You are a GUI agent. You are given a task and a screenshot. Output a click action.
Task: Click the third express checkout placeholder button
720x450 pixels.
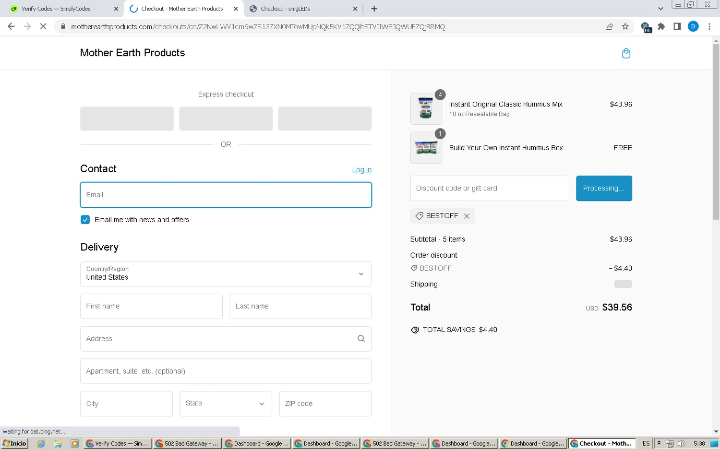[325, 118]
